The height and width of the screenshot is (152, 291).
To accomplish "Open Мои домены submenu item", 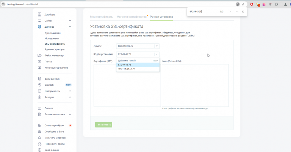I will tap(52, 38).
